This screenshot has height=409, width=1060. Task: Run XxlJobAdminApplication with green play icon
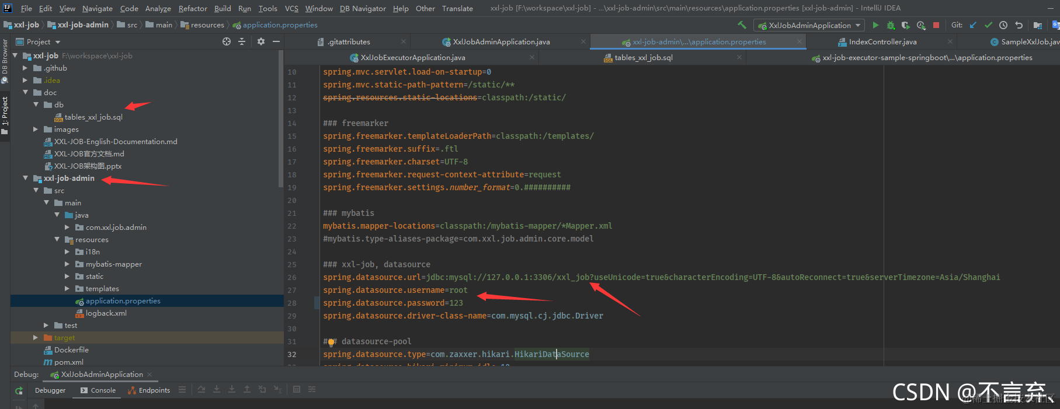(875, 25)
